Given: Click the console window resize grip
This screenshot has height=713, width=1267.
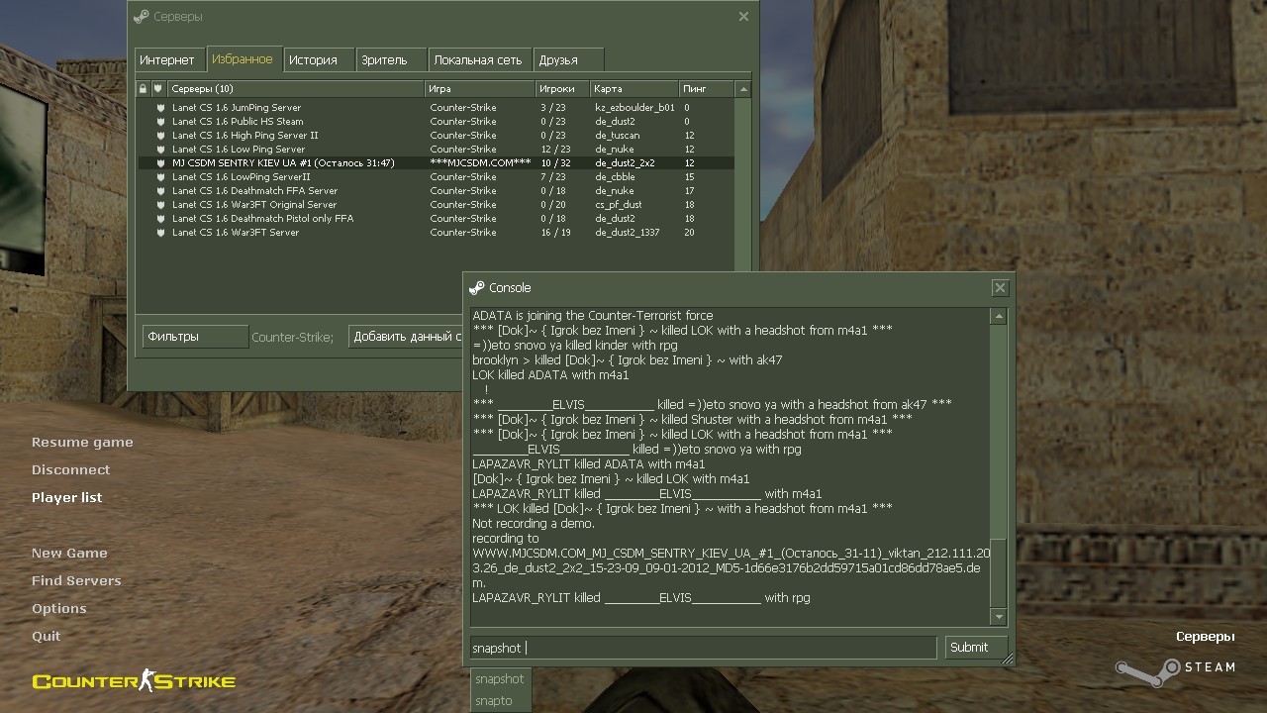Looking at the screenshot, I should click(x=1007, y=659).
